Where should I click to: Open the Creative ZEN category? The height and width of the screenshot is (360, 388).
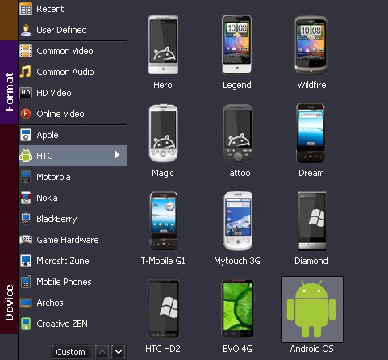click(73, 324)
